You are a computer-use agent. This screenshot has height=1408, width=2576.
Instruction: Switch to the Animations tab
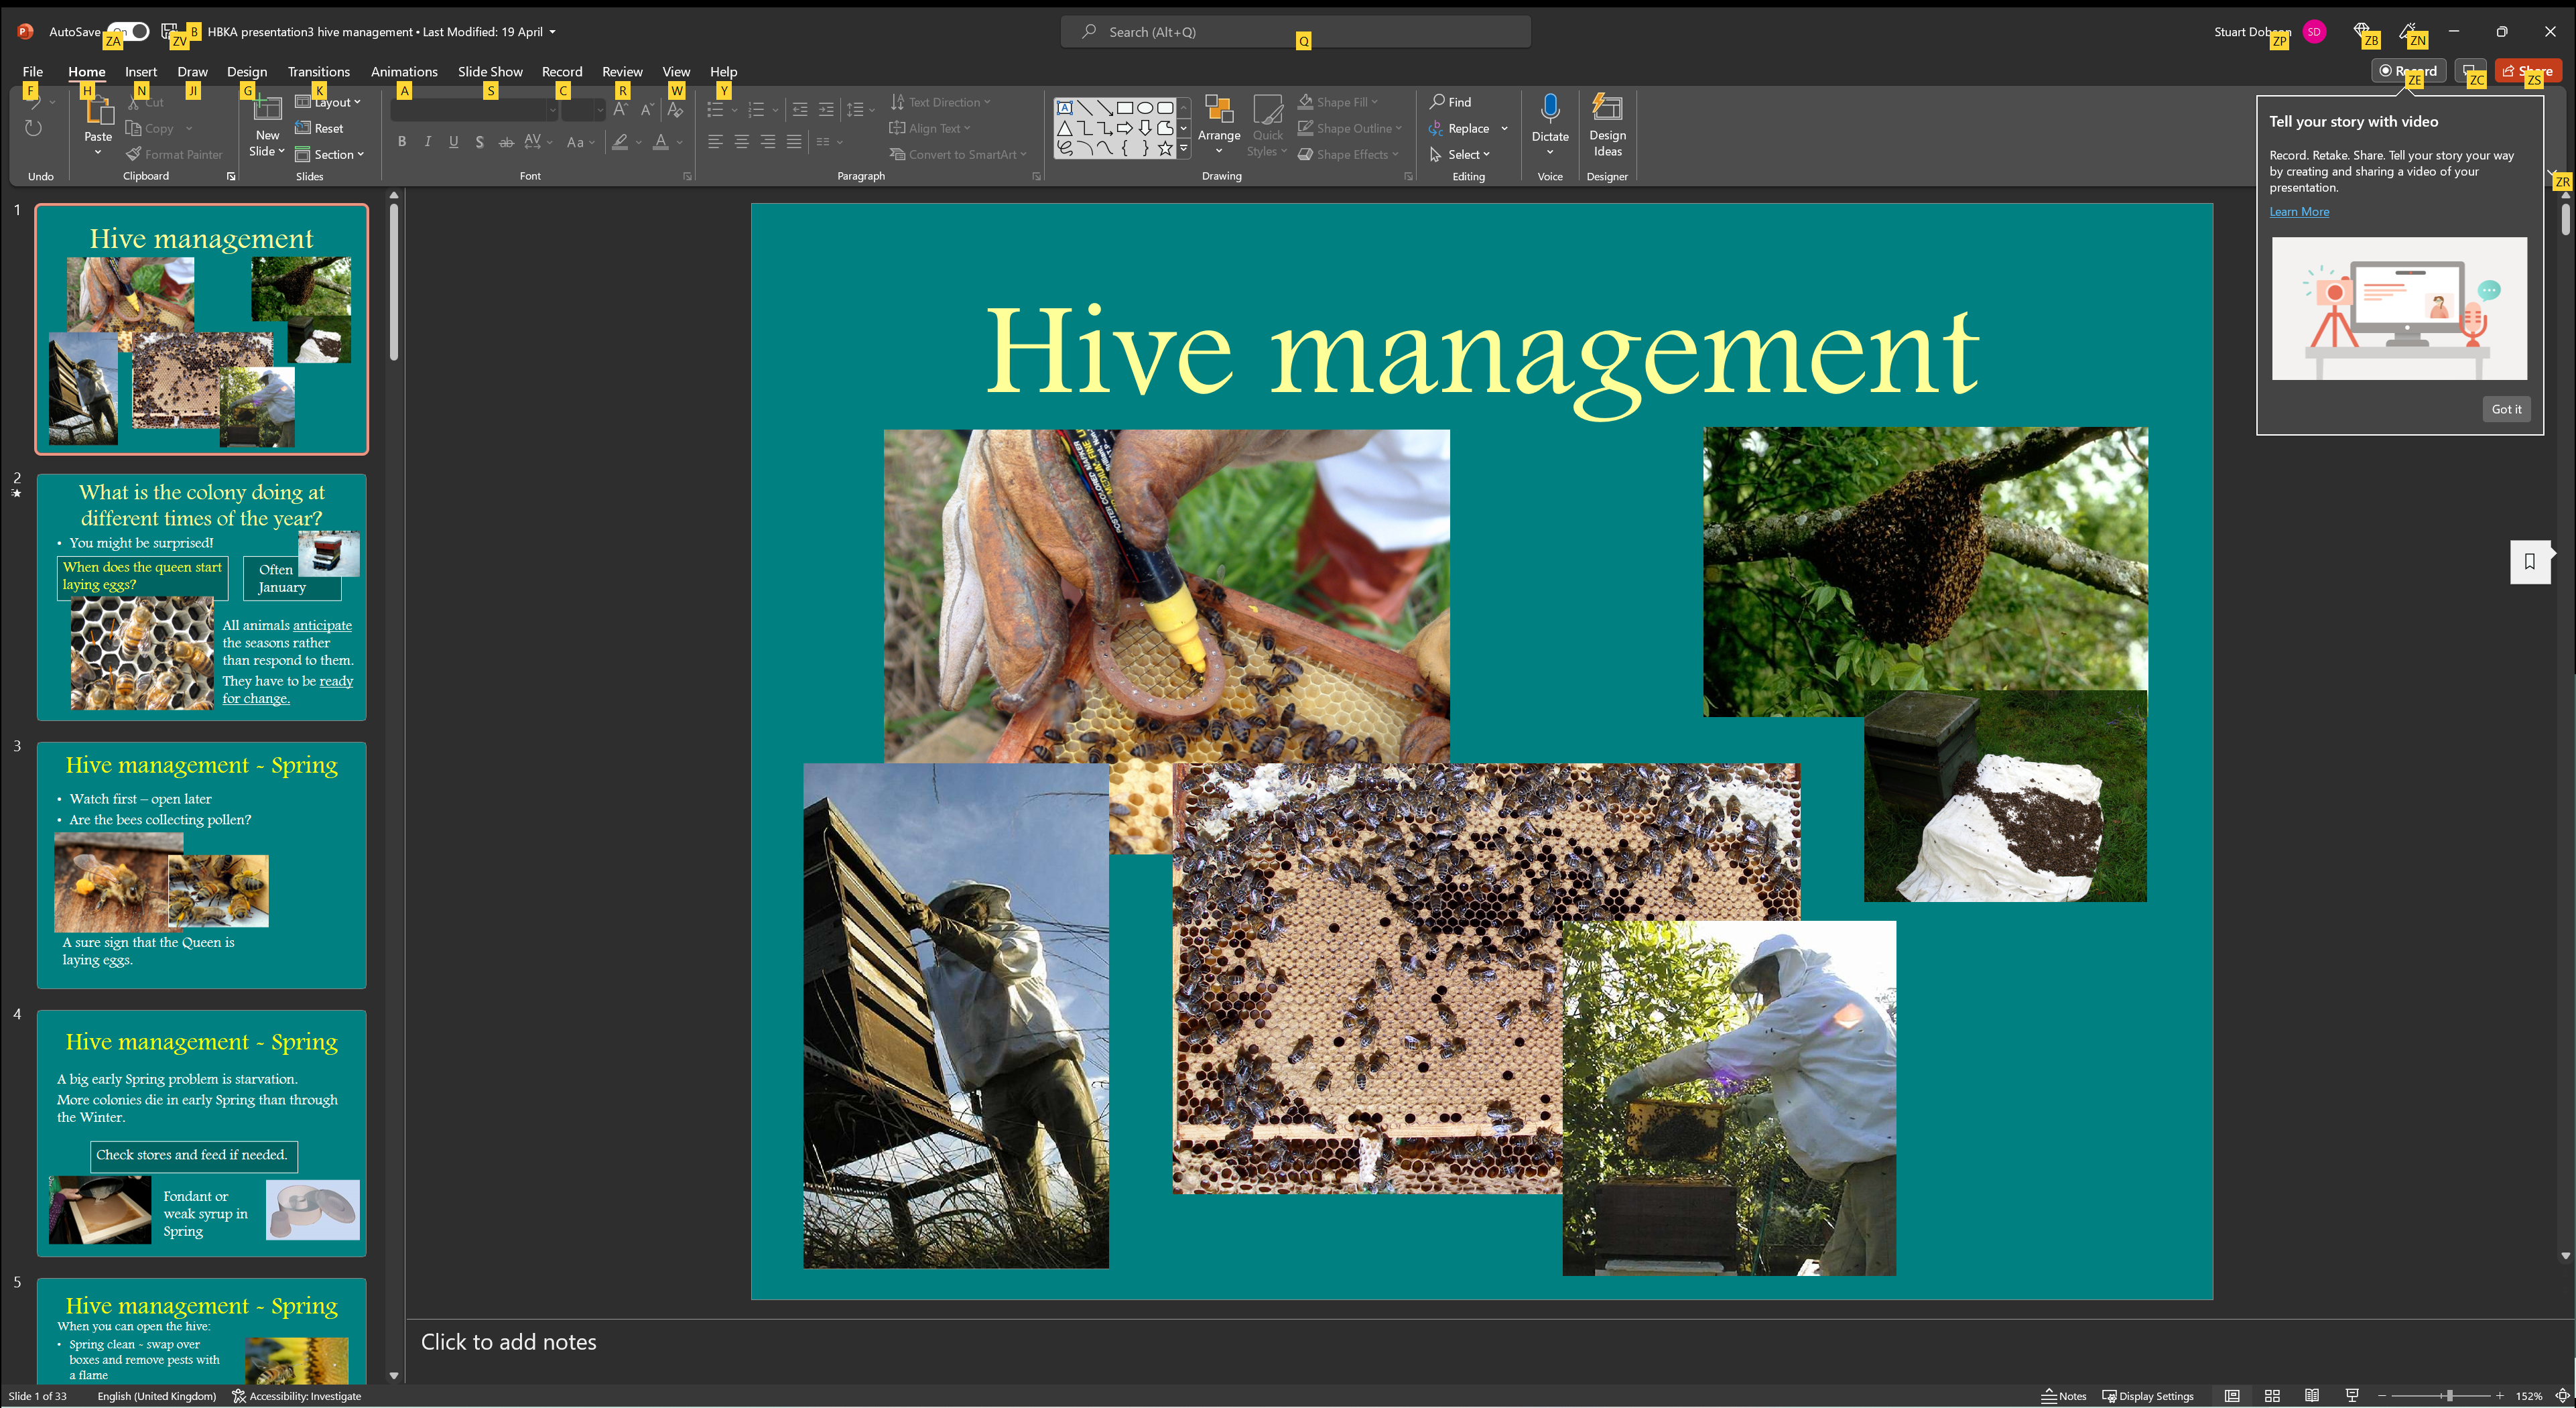click(404, 71)
